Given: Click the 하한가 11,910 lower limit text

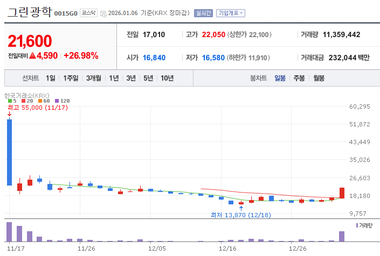Looking at the screenshot, I should click(x=248, y=58).
